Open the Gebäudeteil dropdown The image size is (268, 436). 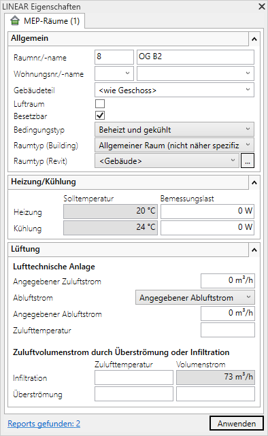174,90
